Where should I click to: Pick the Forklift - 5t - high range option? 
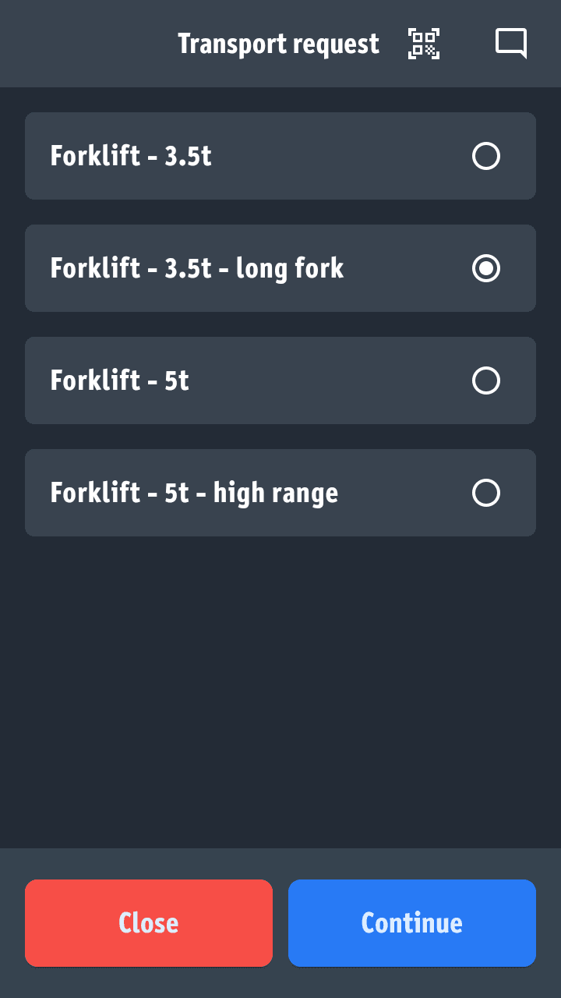485,492
